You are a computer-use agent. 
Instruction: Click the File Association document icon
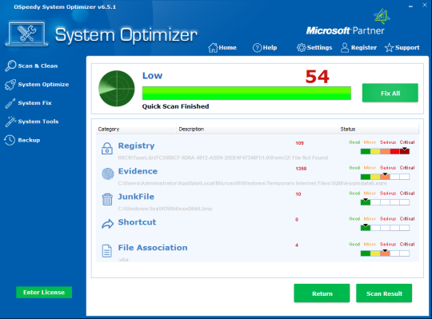(x=107, y=251)
